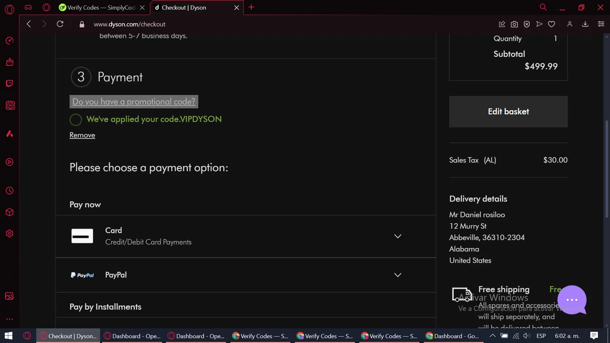Click '12 Murry St' address line
The height and width of the screenshot is (343, 610).
[468, 226]
